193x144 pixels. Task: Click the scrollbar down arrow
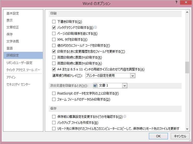pyautogui.click(x=187, y=129)
